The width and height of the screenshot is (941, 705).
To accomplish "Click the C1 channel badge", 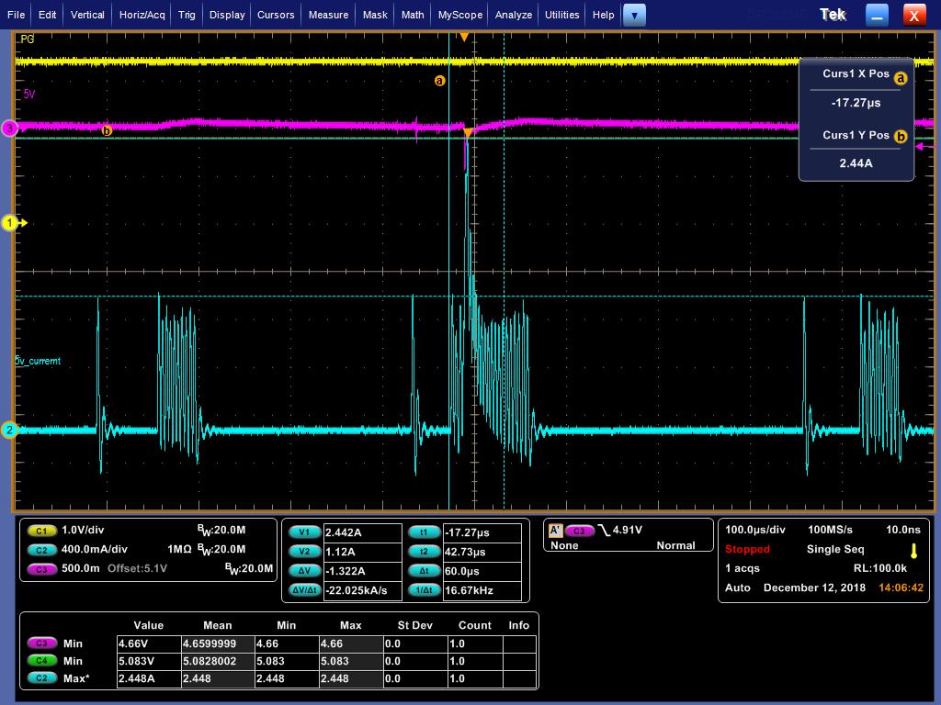I will click(x=41, y=531).
